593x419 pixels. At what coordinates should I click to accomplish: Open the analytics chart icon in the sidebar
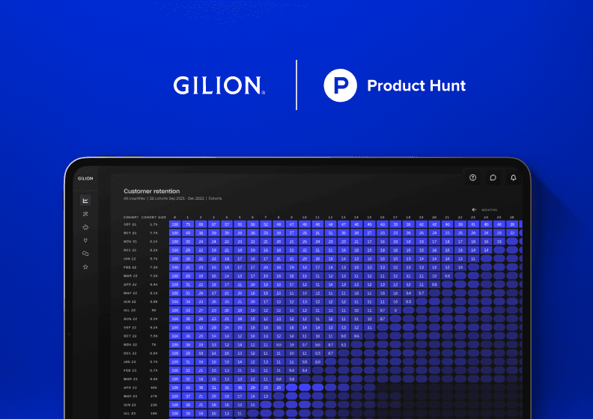(85, 201)
